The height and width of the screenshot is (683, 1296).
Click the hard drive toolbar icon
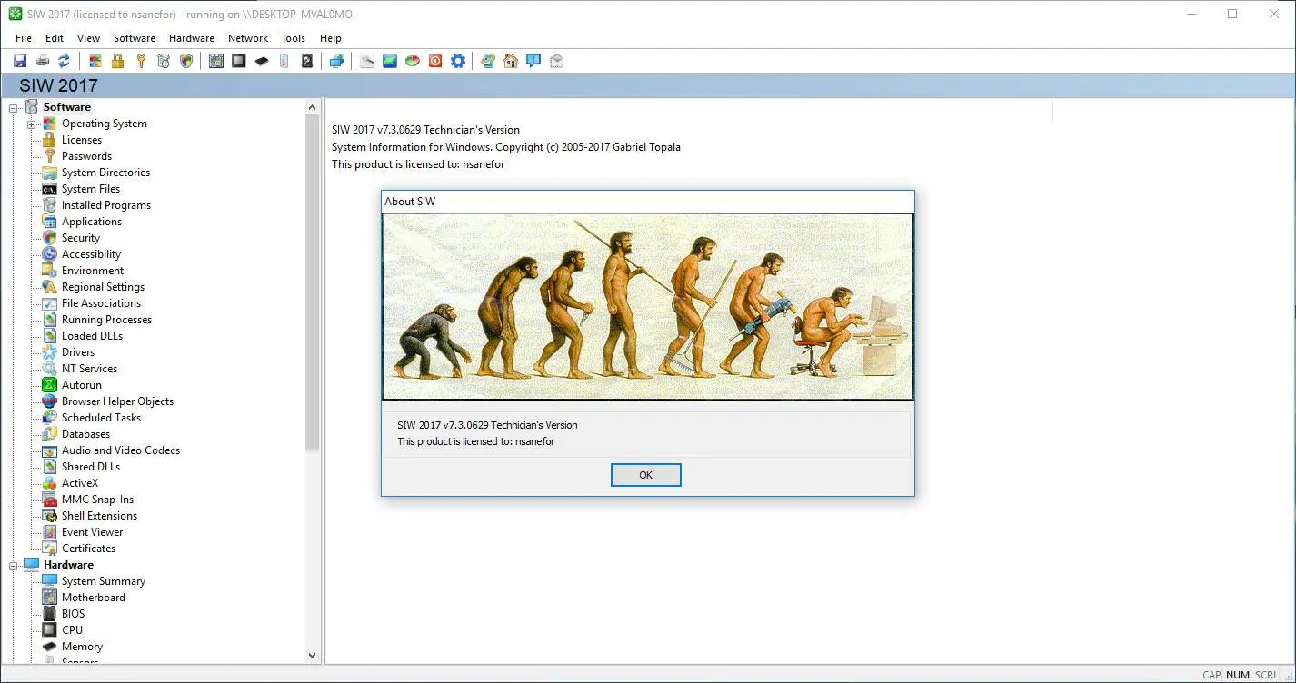point(307,60)
